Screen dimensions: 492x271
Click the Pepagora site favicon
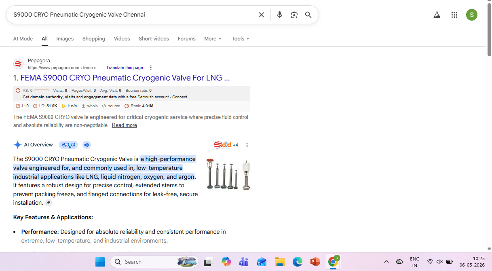click(18, 64)
